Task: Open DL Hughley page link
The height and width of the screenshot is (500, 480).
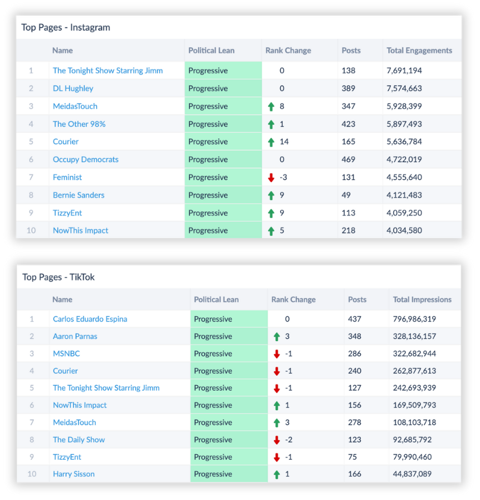Action: [x=73, y=88]
